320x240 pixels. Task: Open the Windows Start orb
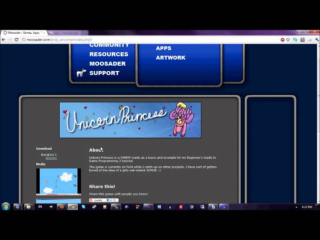click(6, 207)
